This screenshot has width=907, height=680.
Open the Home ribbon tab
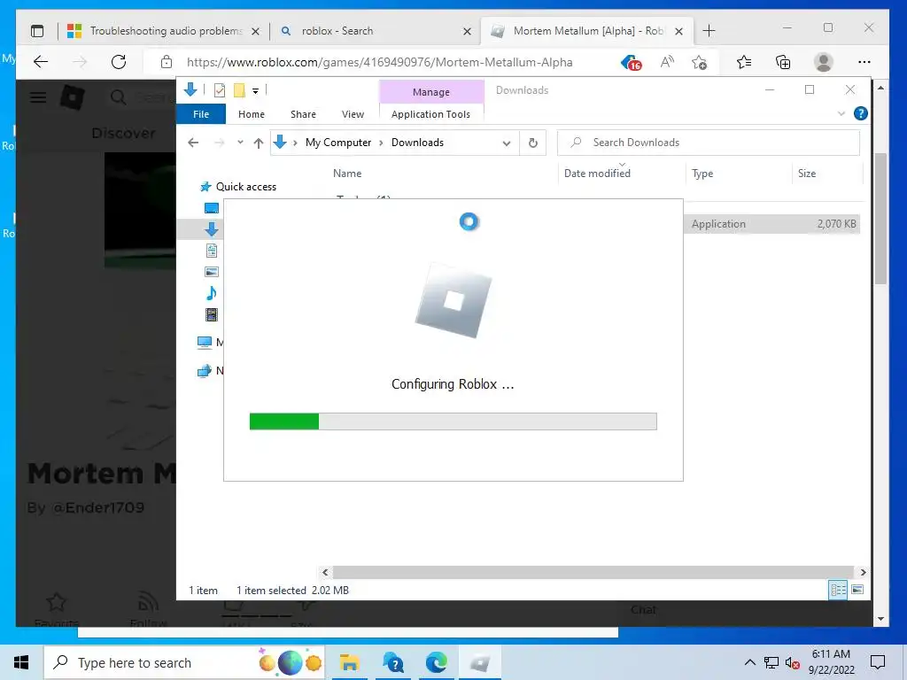pos(251,114)
